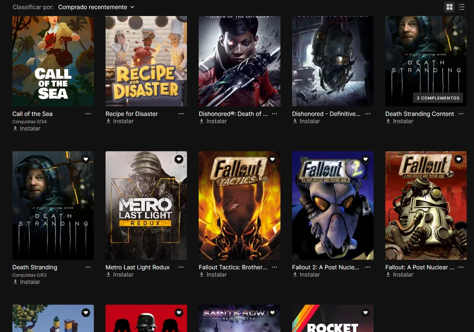Open the 'Comprado recentemente' sort dropdown

pos(96,7)
